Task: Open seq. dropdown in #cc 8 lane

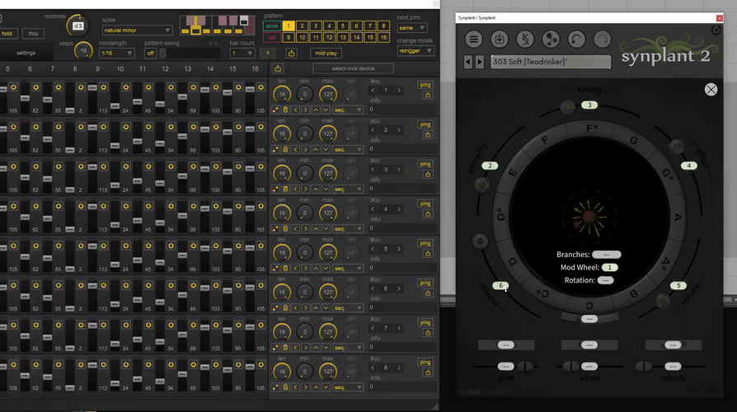Action: pos(348,387)
